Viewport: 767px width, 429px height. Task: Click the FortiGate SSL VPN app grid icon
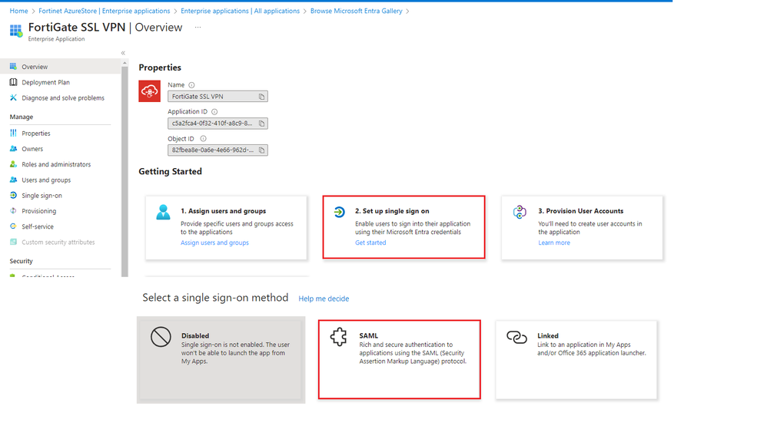pyautogui.click(x=15, y=31)
